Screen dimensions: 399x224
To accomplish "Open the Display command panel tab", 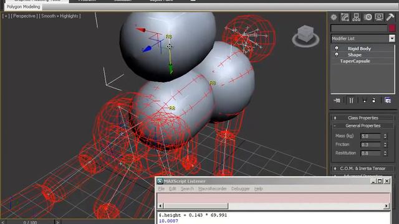I will click(x=379, y=17).
